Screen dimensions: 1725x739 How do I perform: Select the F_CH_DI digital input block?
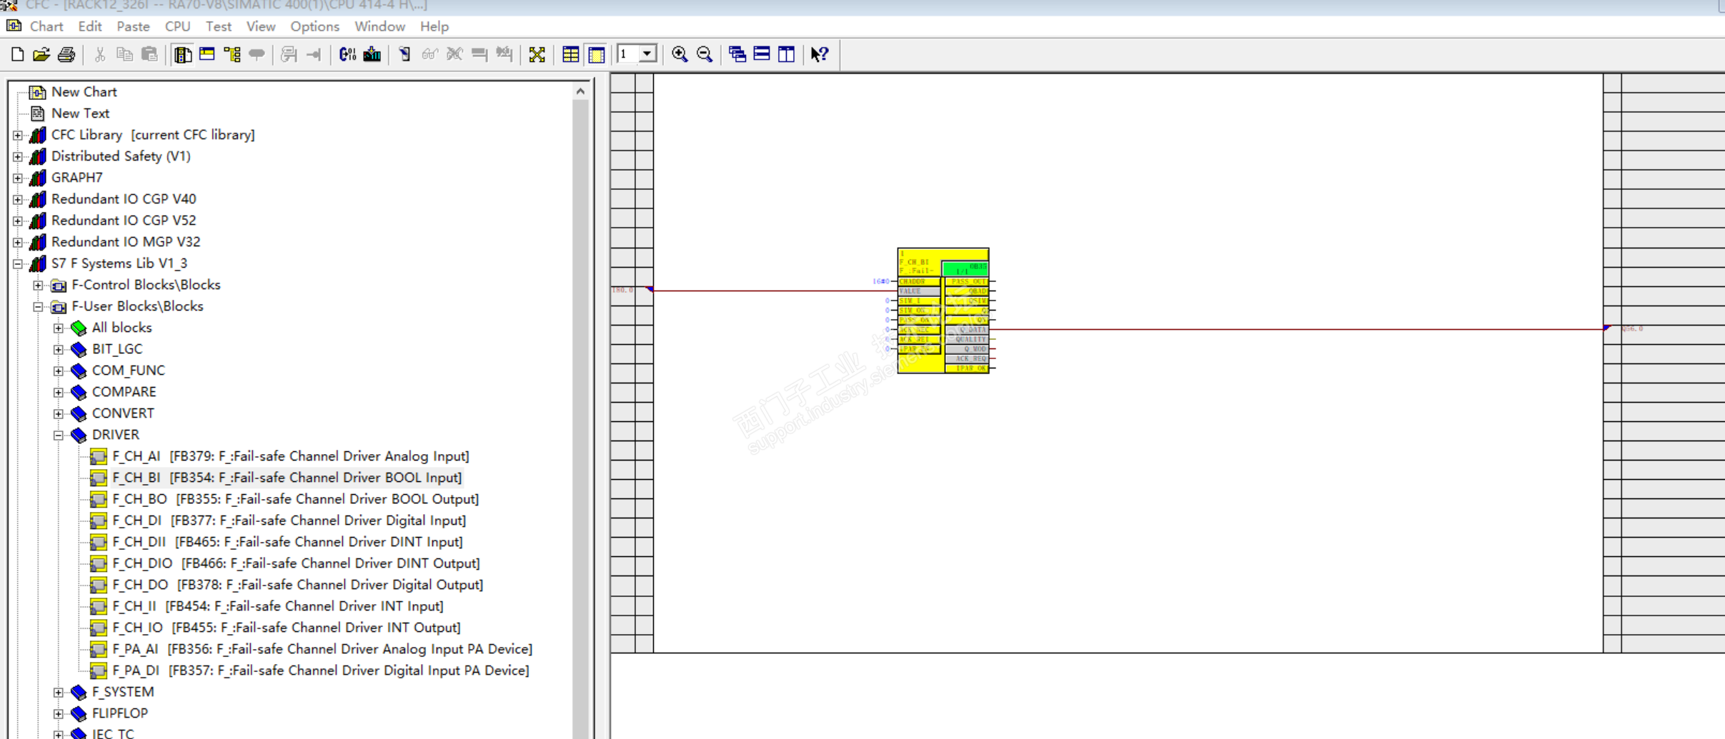coord(289,521)
